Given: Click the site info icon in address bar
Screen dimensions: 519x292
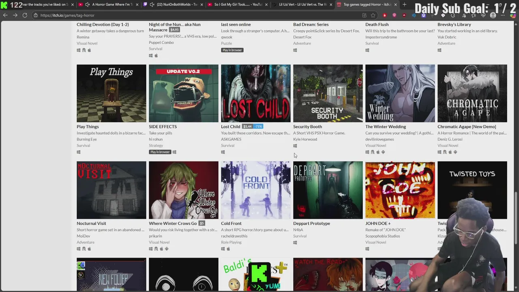Looking at the screenshot, I should tap(36, 15).
